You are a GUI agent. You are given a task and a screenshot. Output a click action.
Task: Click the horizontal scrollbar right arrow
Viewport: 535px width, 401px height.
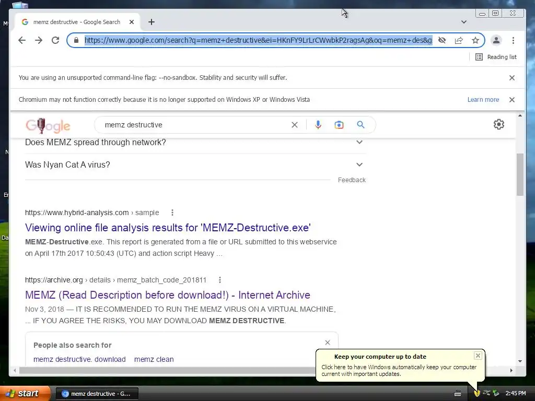coord(511,370)
